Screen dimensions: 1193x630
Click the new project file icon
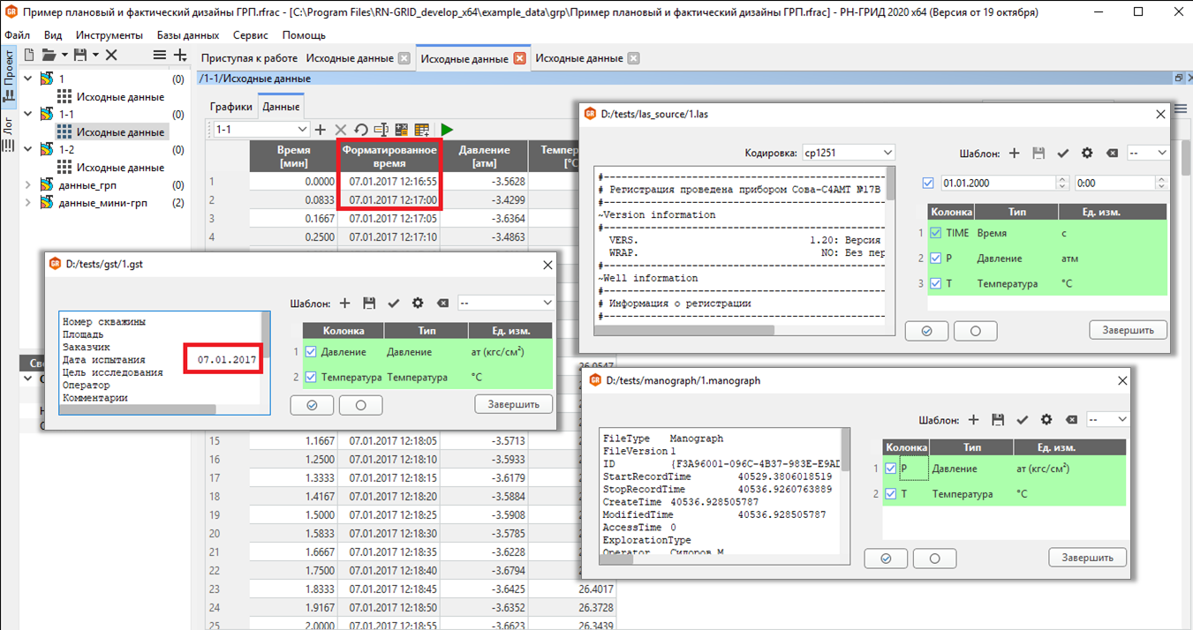(x=27, y=55)
